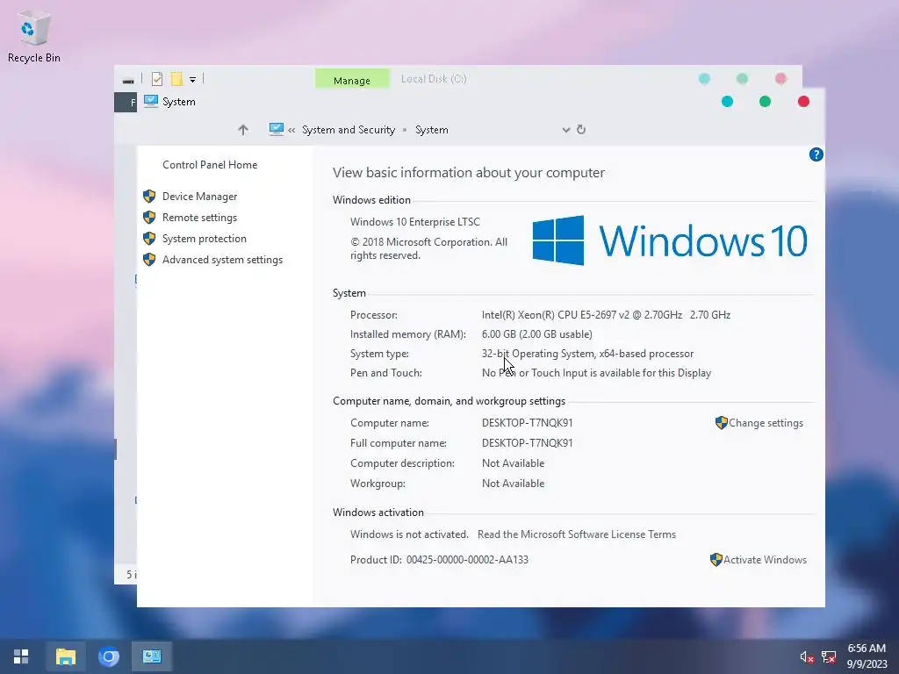Screen dimensions: 899x674
Task: Go to Control Panel Home
Action: [210, 164]
